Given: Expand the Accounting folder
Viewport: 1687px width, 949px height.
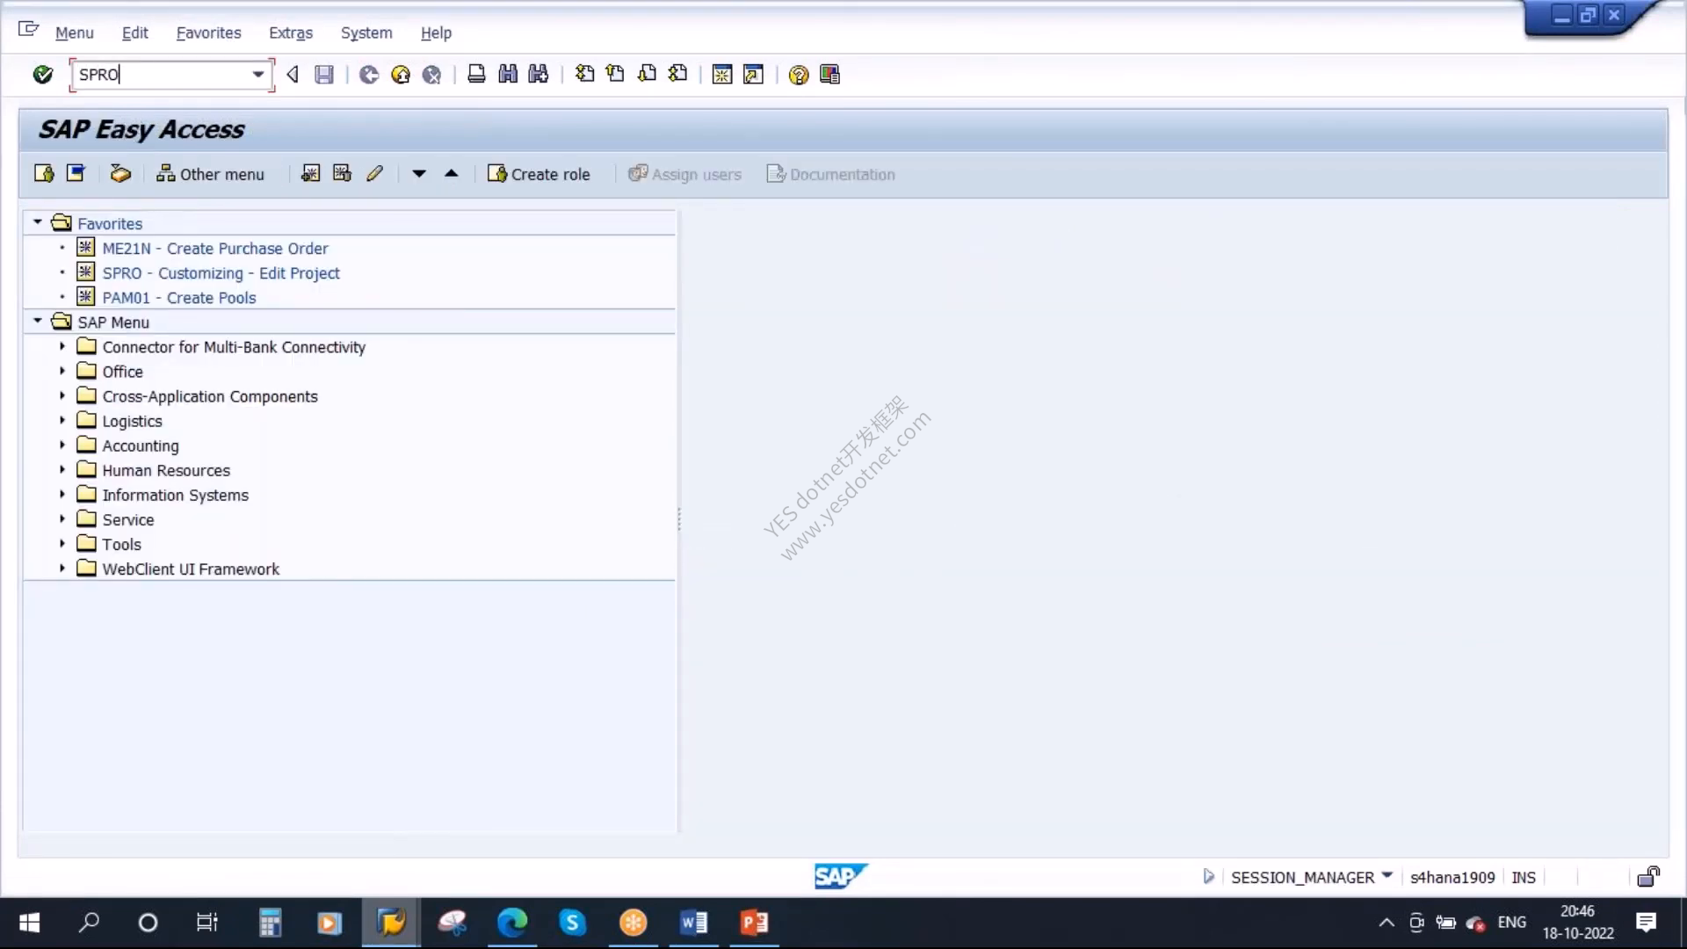Looking at the screenshot, I should coord(62,446).
